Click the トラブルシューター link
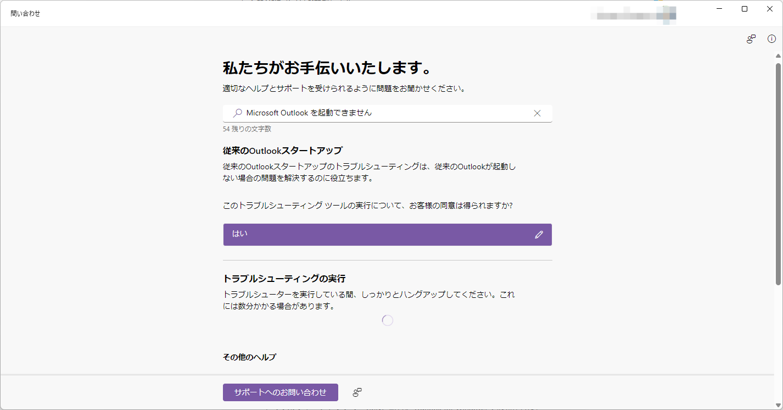The image size is (783, 410). [256, 295]
